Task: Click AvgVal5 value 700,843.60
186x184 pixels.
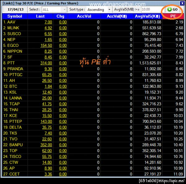Action: click(152, 121)
